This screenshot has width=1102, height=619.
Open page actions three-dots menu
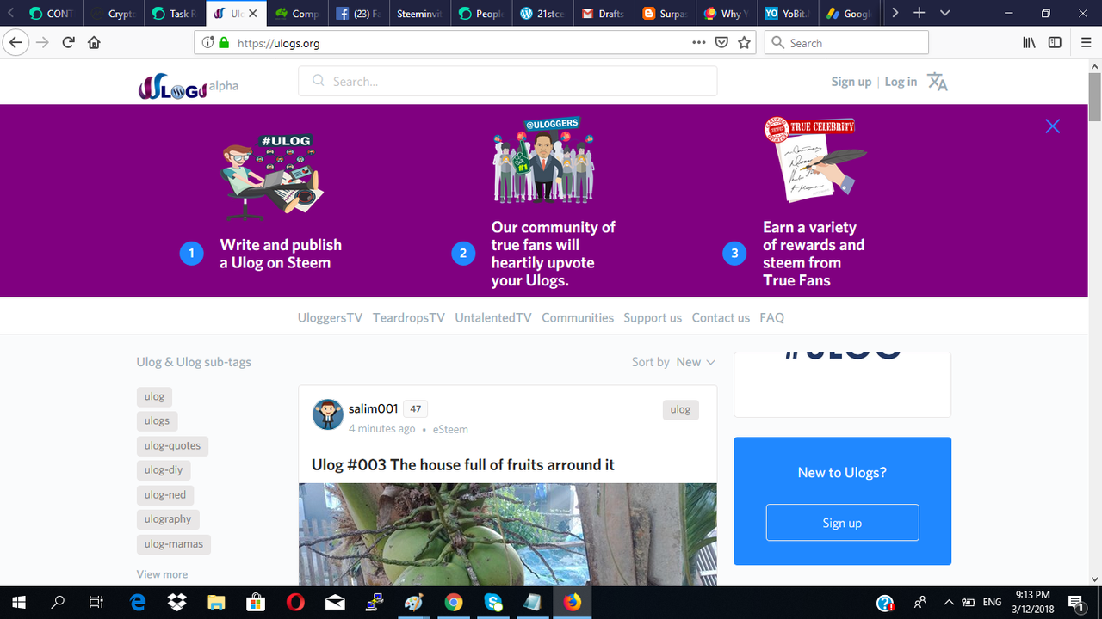[699, 42]
